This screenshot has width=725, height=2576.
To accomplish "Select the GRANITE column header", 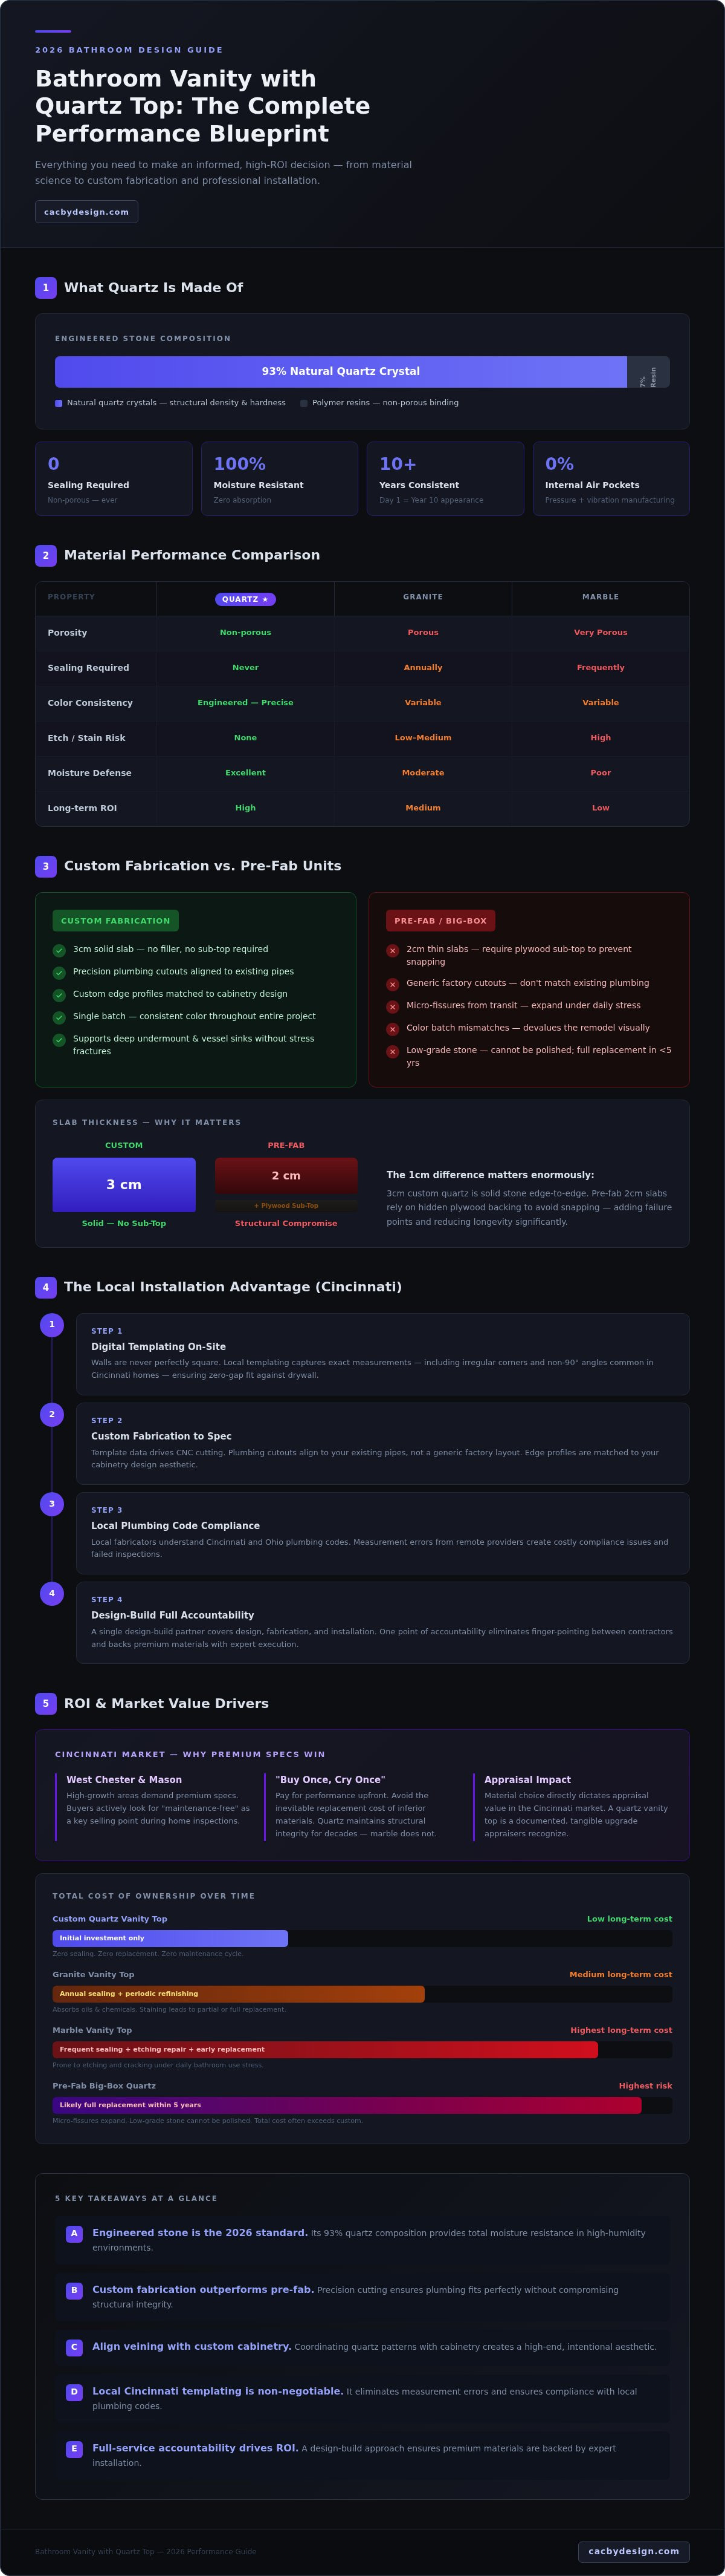I will point(424,597).
